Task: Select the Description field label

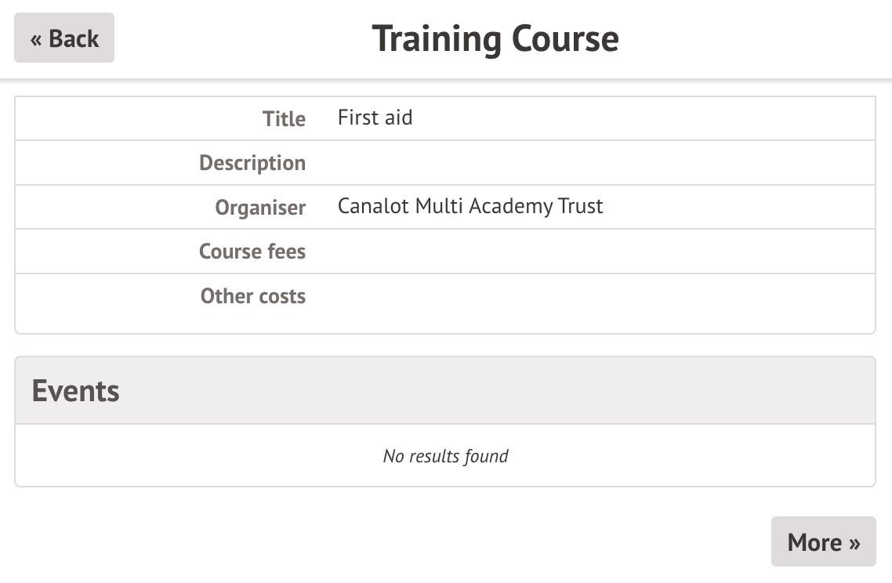Action: (x=252, y=163)
